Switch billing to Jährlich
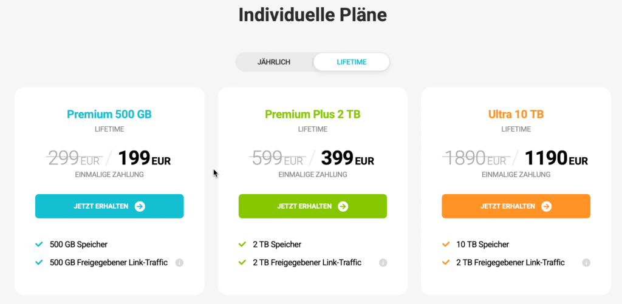Viewport: 622px width, 304px height. pyautogui.click(x=274, y=62)
